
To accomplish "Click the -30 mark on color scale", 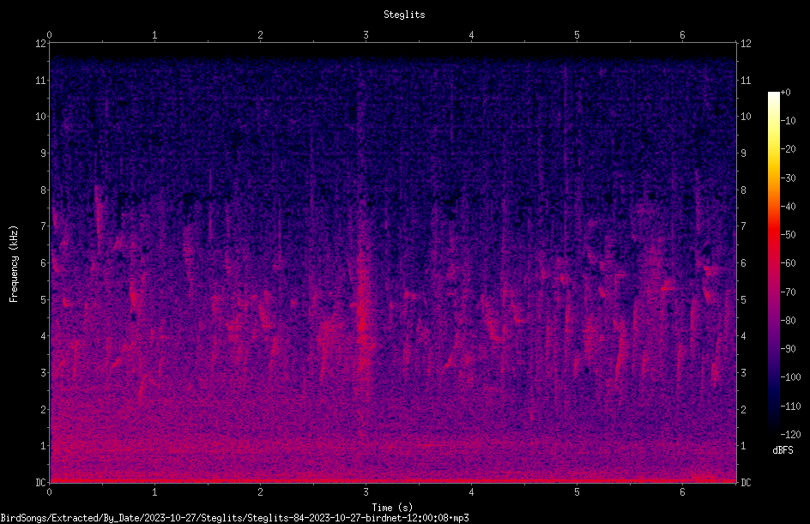I will pyautogui.click(x=788, y=178).
